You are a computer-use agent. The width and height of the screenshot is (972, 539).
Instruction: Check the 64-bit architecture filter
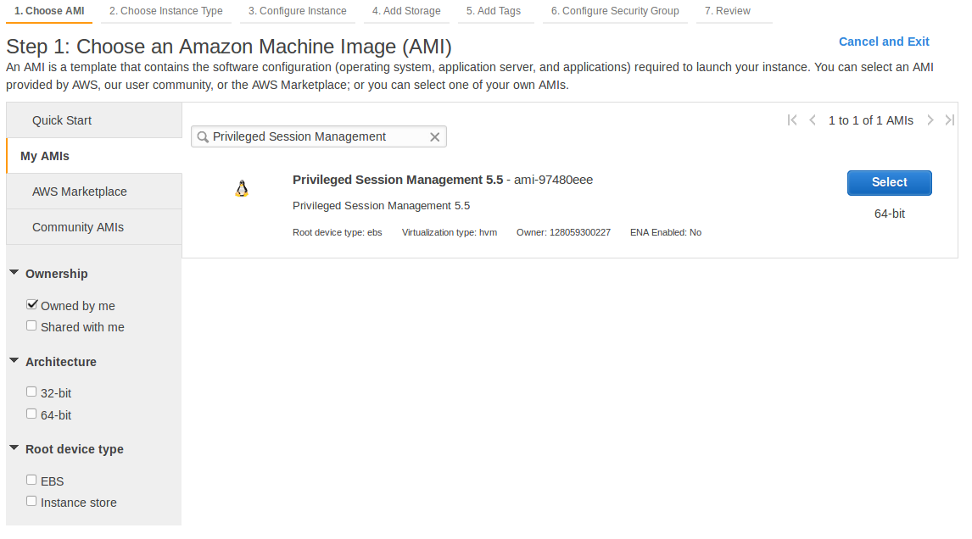tap(32, 414)
